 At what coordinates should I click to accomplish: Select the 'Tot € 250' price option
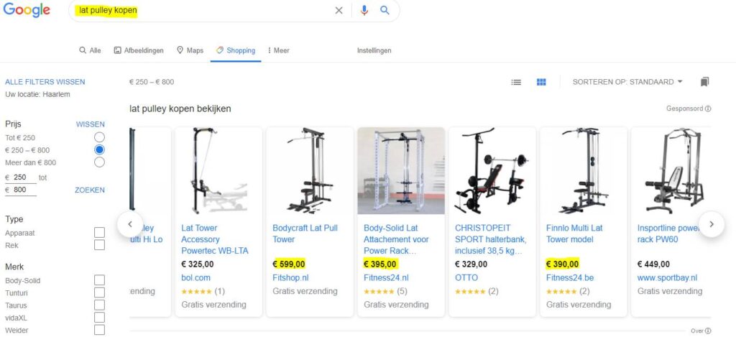click(99, 137)
